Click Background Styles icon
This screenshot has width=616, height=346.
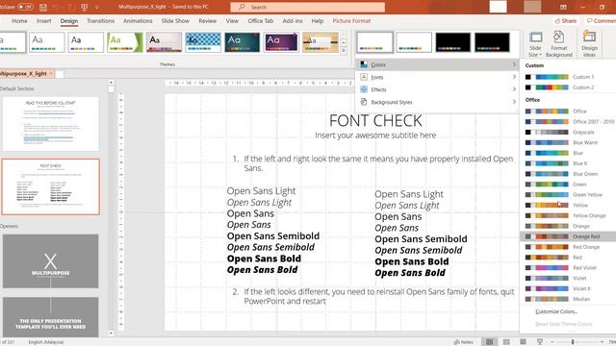point(364,102)
